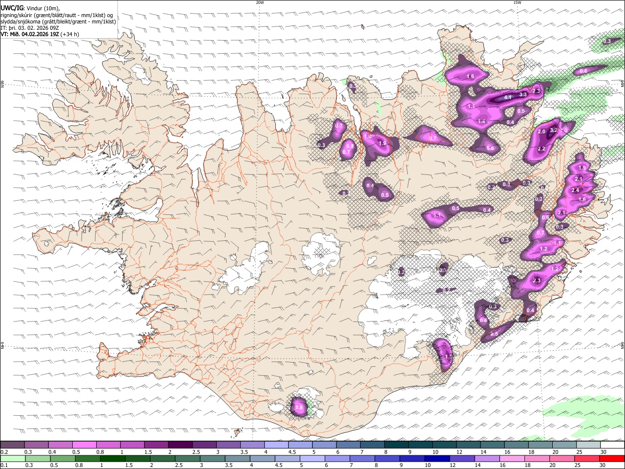The width and height of the screenshot is (625, 469).
Task: Click the 20W longitude label
Action: pyautogui.click(x=260, y=2)
